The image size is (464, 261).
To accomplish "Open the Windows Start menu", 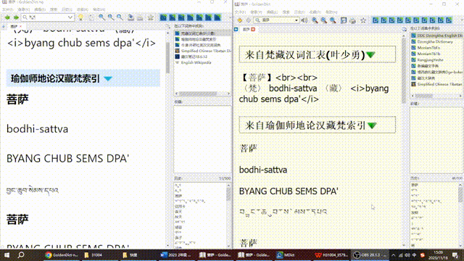I will tap(7, 255).
